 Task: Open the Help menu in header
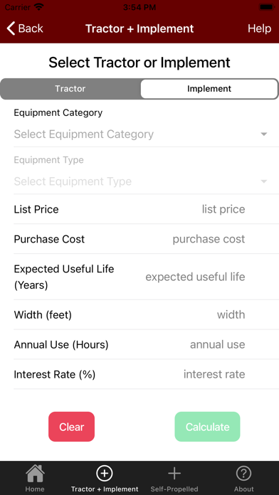259,28
